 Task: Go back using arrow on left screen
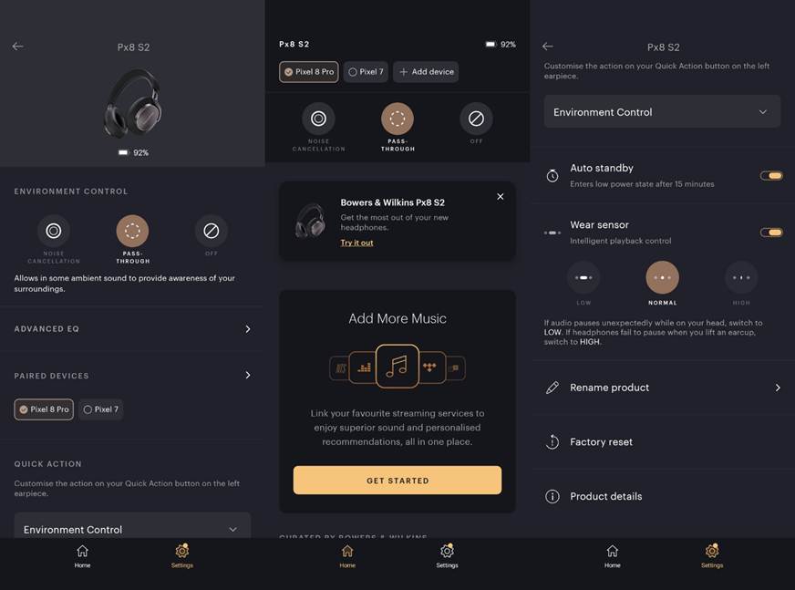click(17, 47)
